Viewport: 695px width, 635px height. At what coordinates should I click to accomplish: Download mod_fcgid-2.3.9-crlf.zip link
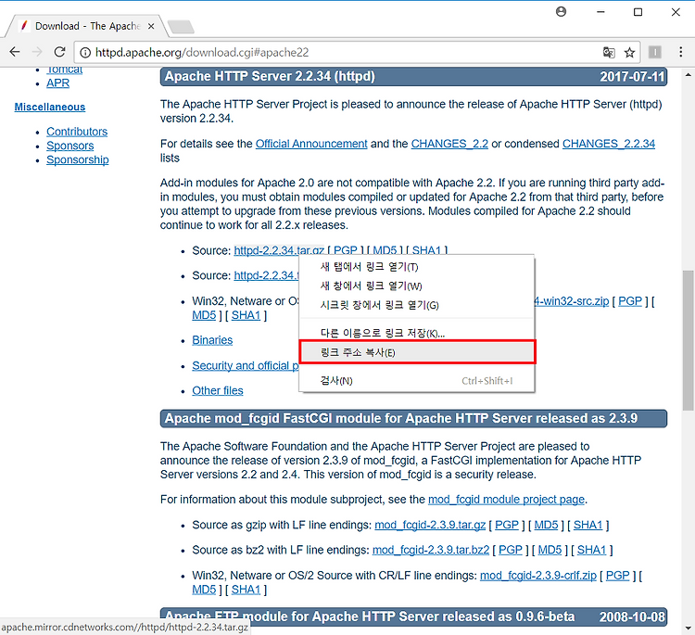coord(538,576)
